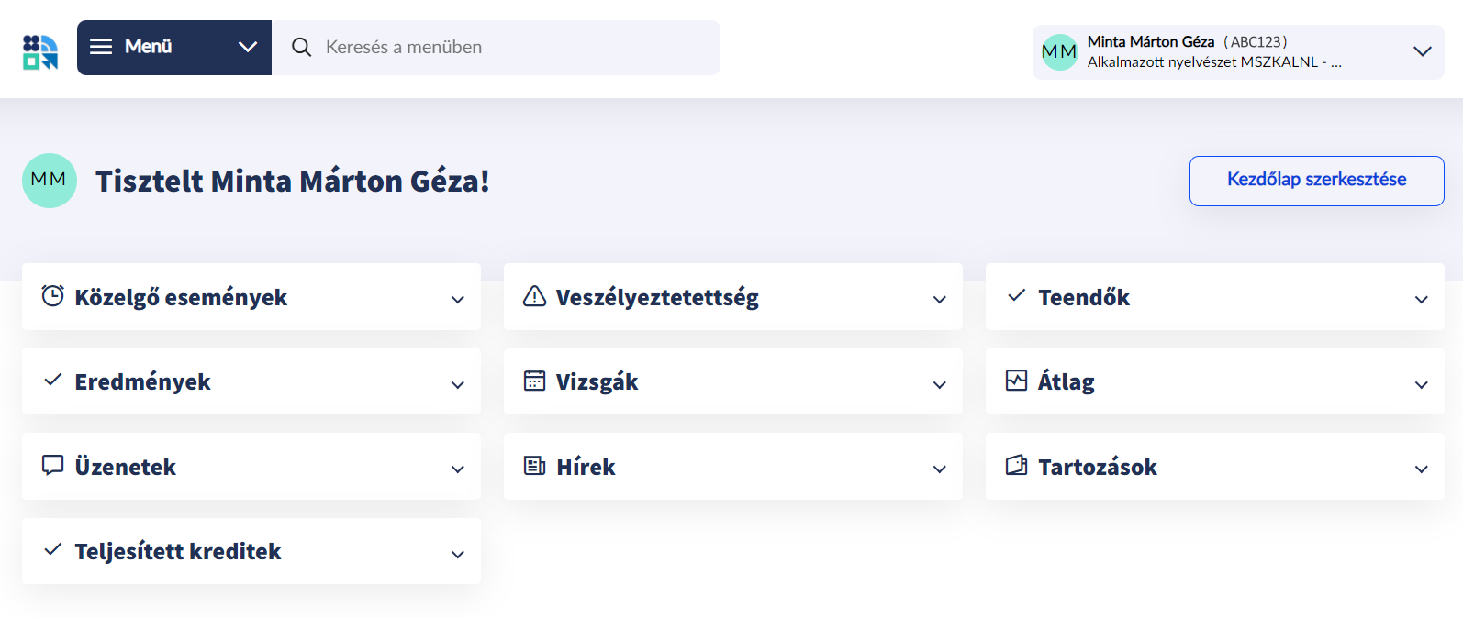Click the Neptun logo icon

coord(40,52)
